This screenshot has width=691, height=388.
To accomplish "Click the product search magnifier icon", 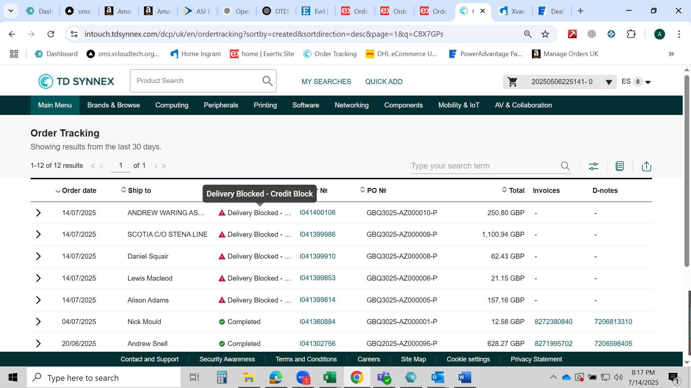I will point(267,81).
